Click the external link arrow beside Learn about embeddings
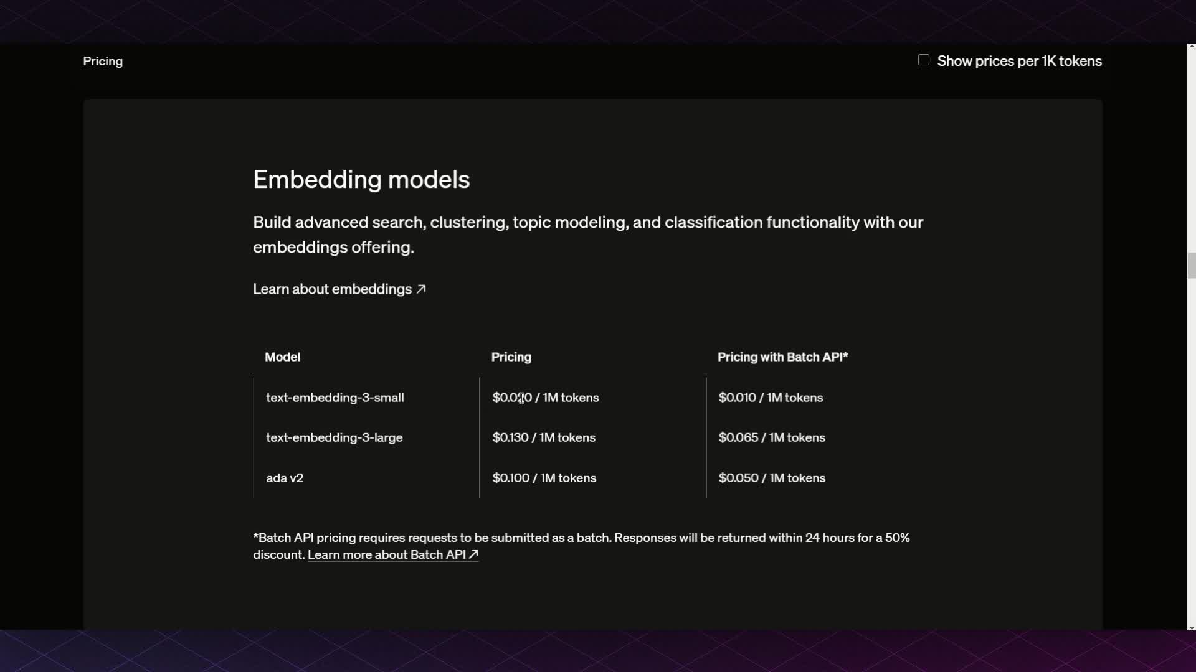Screen dimensions: 1196x672 [x=421, y=288]
